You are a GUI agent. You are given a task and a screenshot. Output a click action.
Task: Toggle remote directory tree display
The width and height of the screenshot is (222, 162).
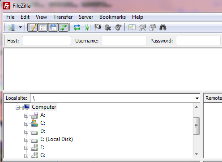coord(53,27)
